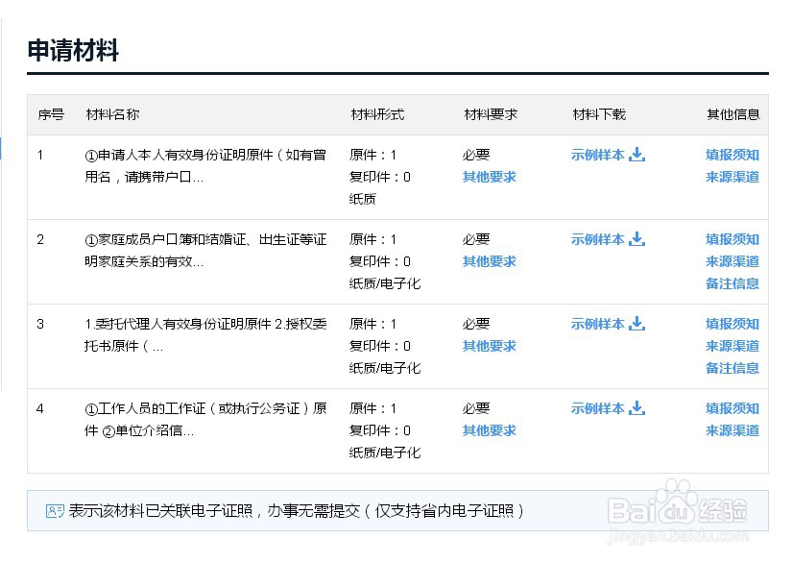View 其他要求 for material 2
The height and width of the screenshot is (563, 792).
tap(490, 261)
